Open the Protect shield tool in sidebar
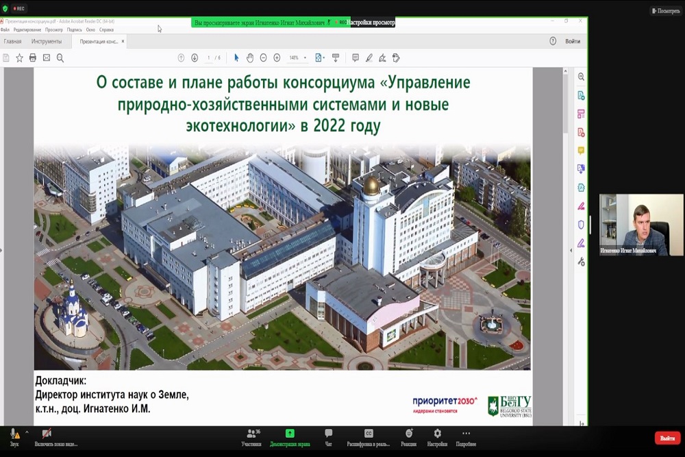This screenshot has height=457, width=685. tap(581, 224)
